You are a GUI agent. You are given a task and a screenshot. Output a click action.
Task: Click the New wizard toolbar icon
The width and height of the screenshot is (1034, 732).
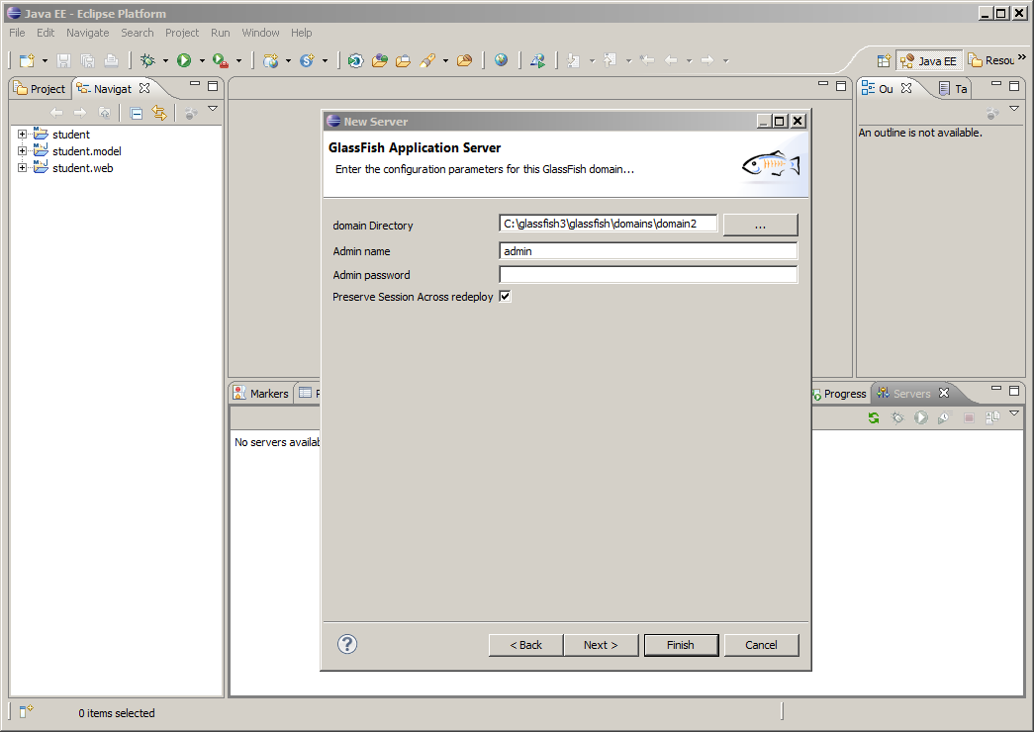[x=27, y=60]
